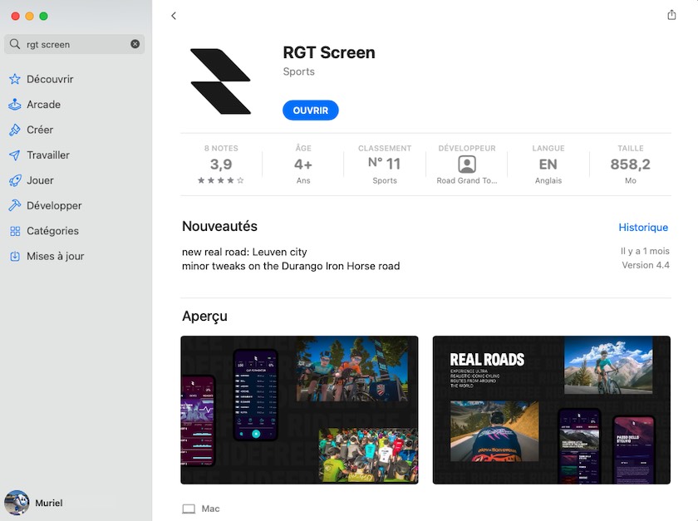The image size is (698, 521).
Task: Go to the Arcade section
Action: tap(43, 105)
